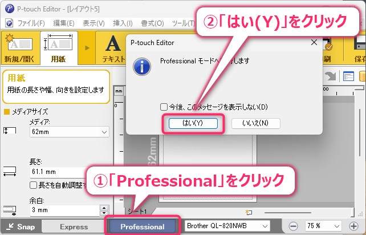
Task: Open the 表示(V) menu
Action: (x=93, y=23)
